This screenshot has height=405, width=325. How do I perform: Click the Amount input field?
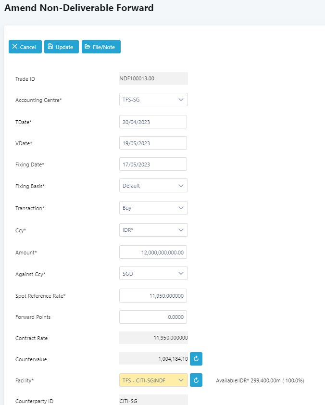pyautogui.click(x=153, y=252)
